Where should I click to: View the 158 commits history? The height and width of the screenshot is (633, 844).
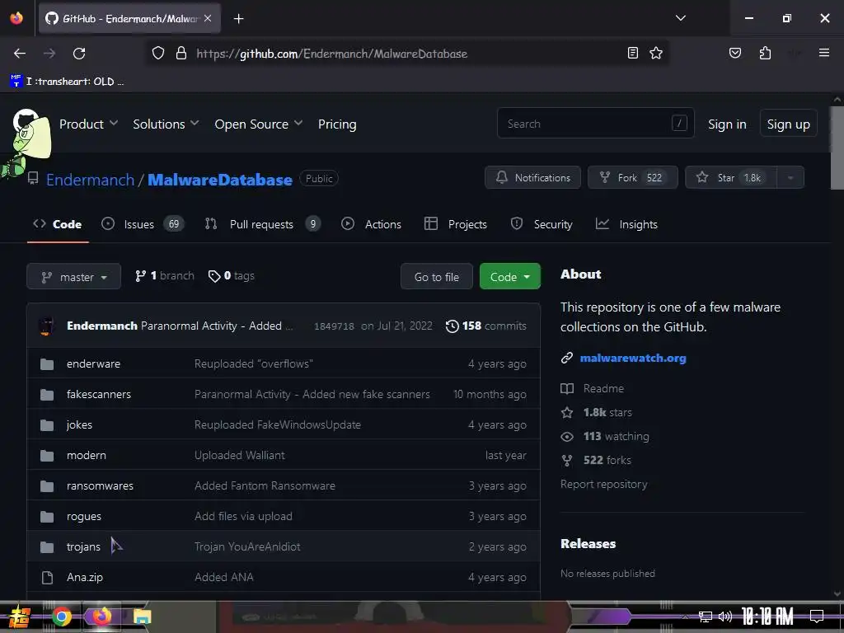[x=486, y=326]
